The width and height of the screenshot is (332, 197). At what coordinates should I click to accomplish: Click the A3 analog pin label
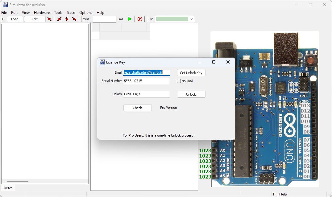[222, 166]
